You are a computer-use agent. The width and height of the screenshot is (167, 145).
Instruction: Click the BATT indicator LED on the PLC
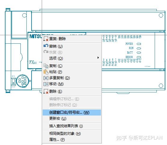[x=139, y=53]
